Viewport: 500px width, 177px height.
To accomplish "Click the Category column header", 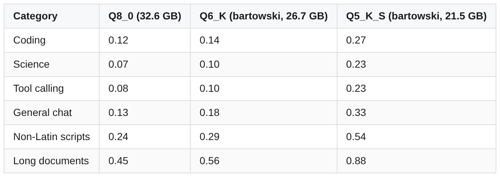I will pos(35,16).
